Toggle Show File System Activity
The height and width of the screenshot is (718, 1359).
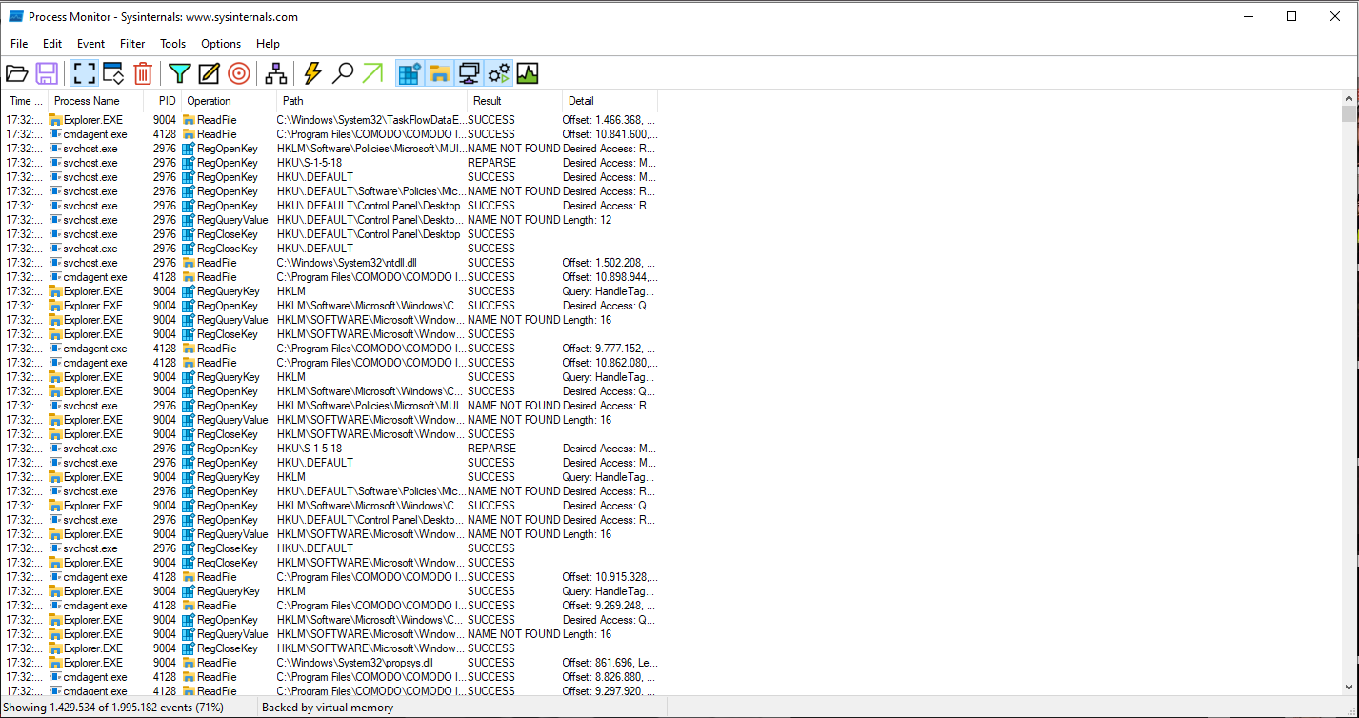pos(439,73)
